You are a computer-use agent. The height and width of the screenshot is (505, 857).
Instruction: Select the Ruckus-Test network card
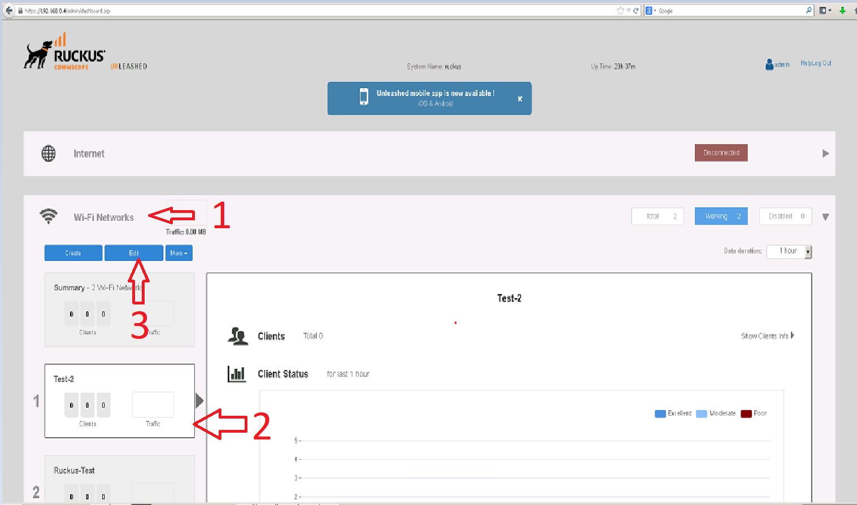(120, 478)
